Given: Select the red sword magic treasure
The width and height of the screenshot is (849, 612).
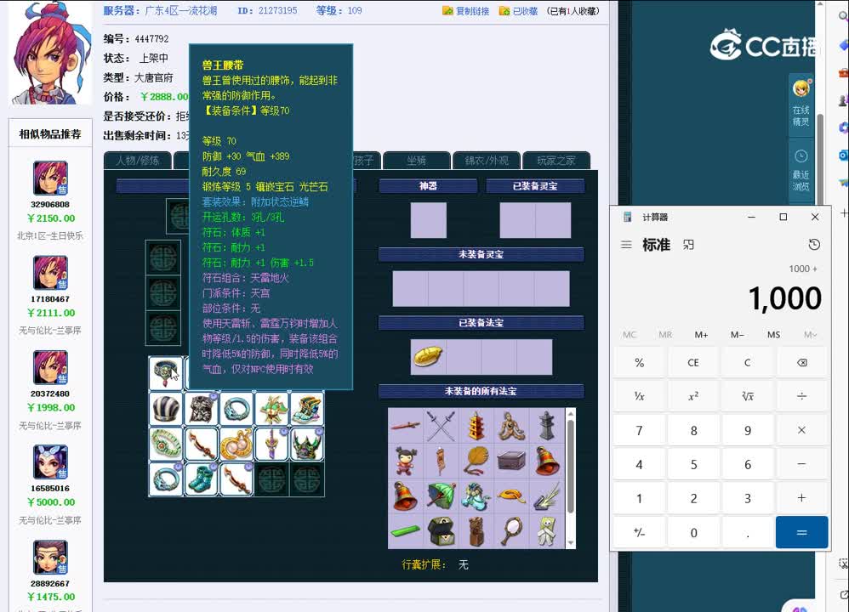Looking at the screenshot, I should coord(406,426).
